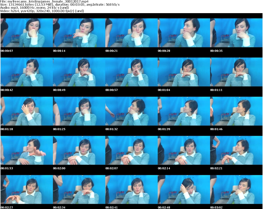
Task: Select the thumbnail frame at 00:02:00
Action: tap(79, 151)
